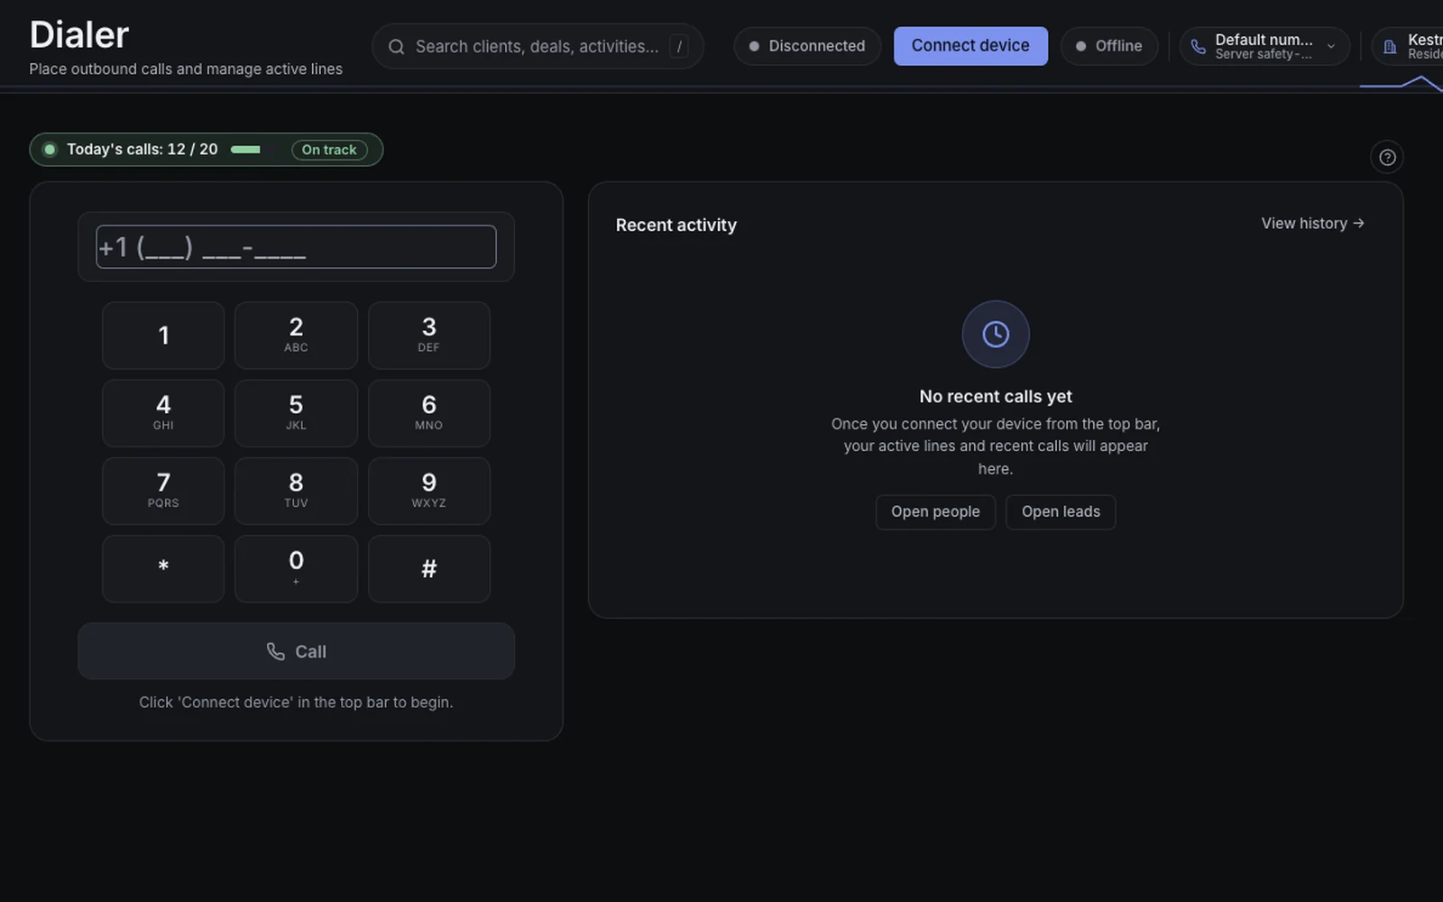Tap keypad digit 8 TUV
Image resolution: width=1443 pixels, height=902 pixels.
point(296,491)
